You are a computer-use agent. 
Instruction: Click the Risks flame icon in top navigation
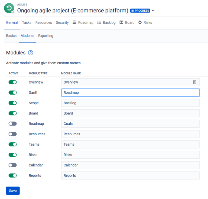click(x=140, y=22)
